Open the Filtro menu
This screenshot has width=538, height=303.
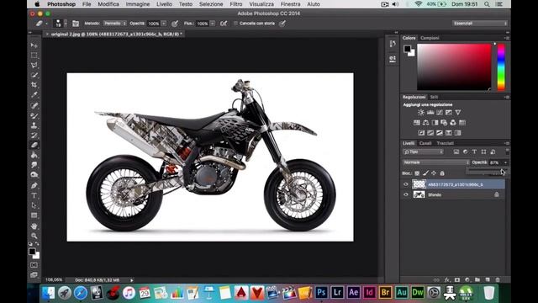tap(235, 4)
